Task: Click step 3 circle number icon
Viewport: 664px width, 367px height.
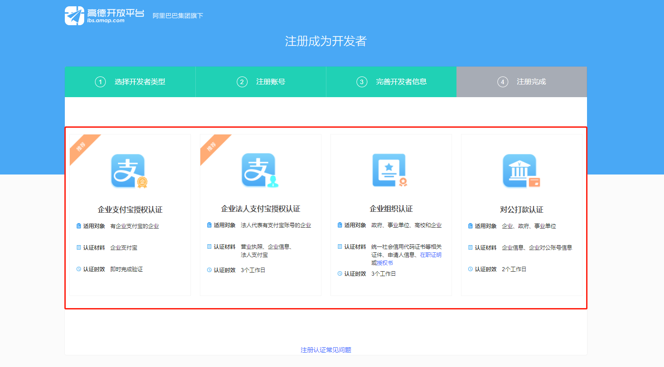Action: (x=362, y=82)
